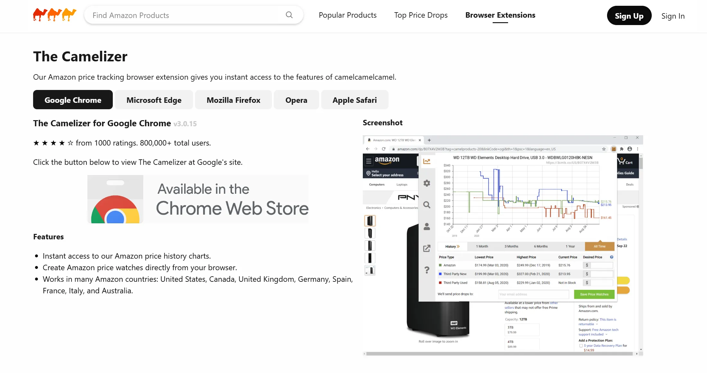
Task: Click the 4TB capacity option
Action: point(522,344)
